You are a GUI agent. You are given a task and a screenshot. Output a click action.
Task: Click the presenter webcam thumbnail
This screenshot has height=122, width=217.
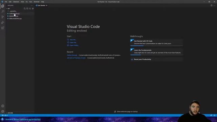click(194, 111)
